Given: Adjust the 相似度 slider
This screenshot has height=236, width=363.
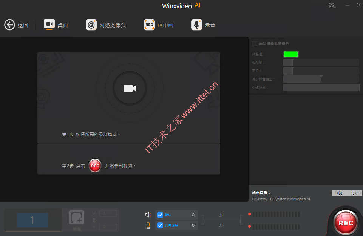Looking at the screenshot, I should tap(321, 63).
